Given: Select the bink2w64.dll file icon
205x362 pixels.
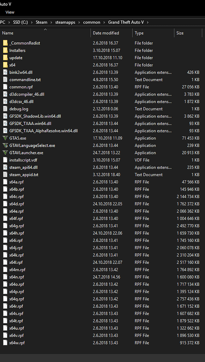Looking at the screenshot, I should [x=5, y=72].
